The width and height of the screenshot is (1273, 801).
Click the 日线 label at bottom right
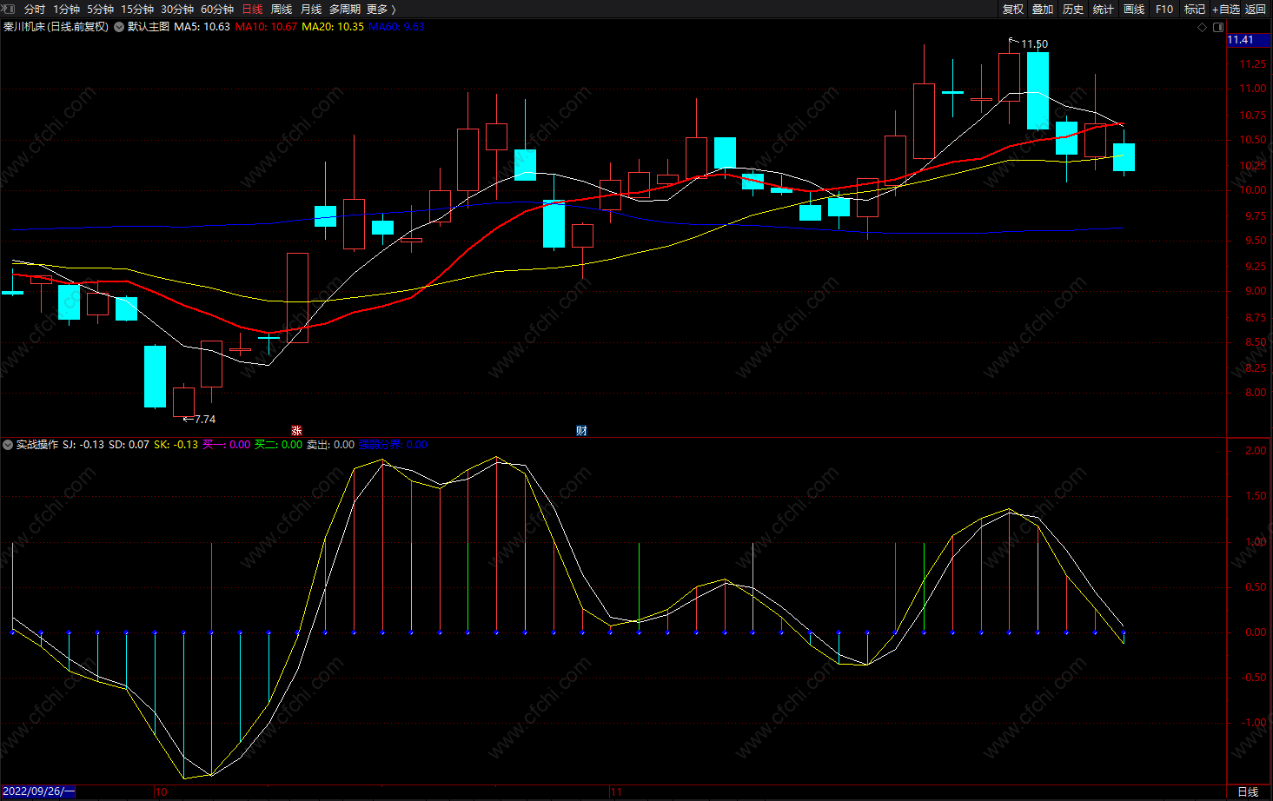click(x=1248, y=792)
